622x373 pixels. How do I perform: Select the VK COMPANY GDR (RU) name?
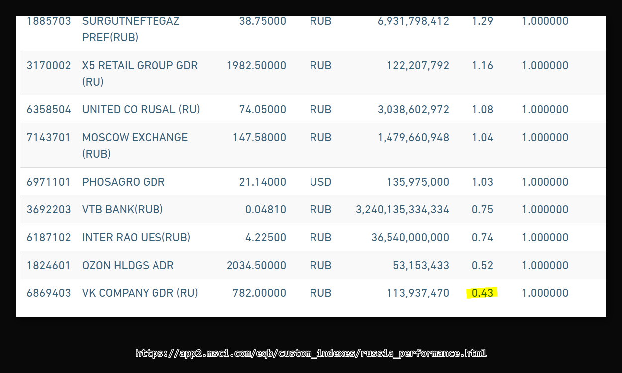[x=140, y=293]
